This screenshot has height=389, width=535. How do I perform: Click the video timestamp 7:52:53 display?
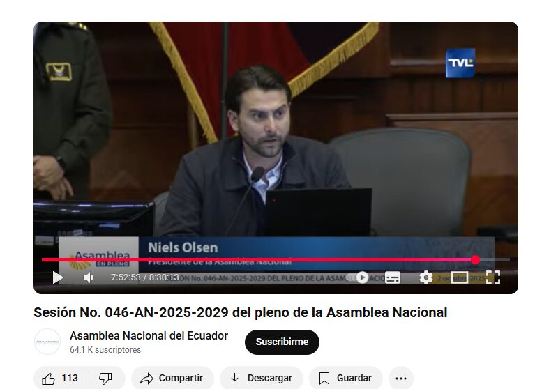[x=126, y=277]
